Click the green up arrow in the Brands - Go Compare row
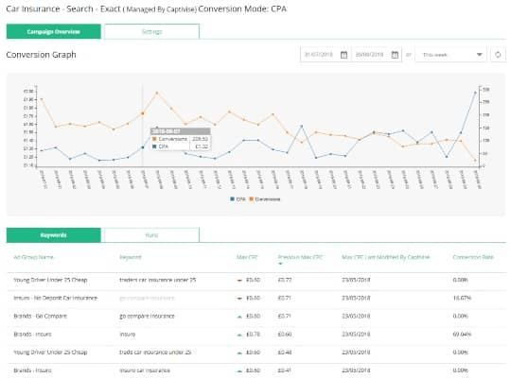This screenshot has width=510, height=378. pos(239,317)
